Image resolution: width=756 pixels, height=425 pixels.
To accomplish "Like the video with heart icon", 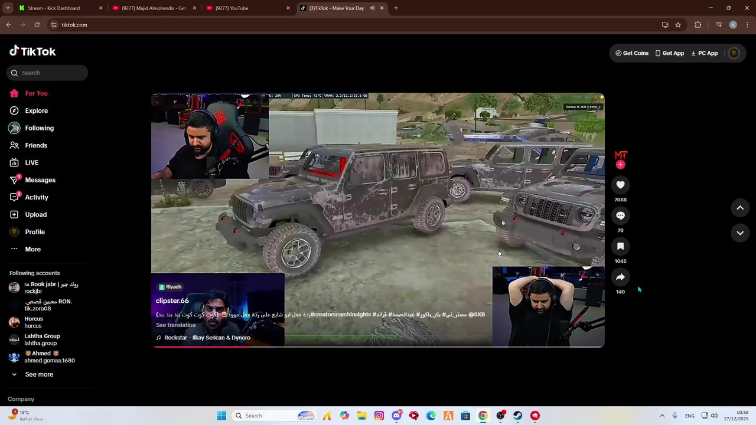I will 620,185.
